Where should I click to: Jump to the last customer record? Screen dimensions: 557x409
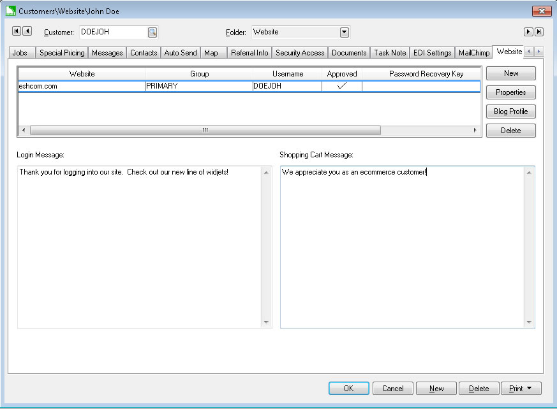point(538,32)
